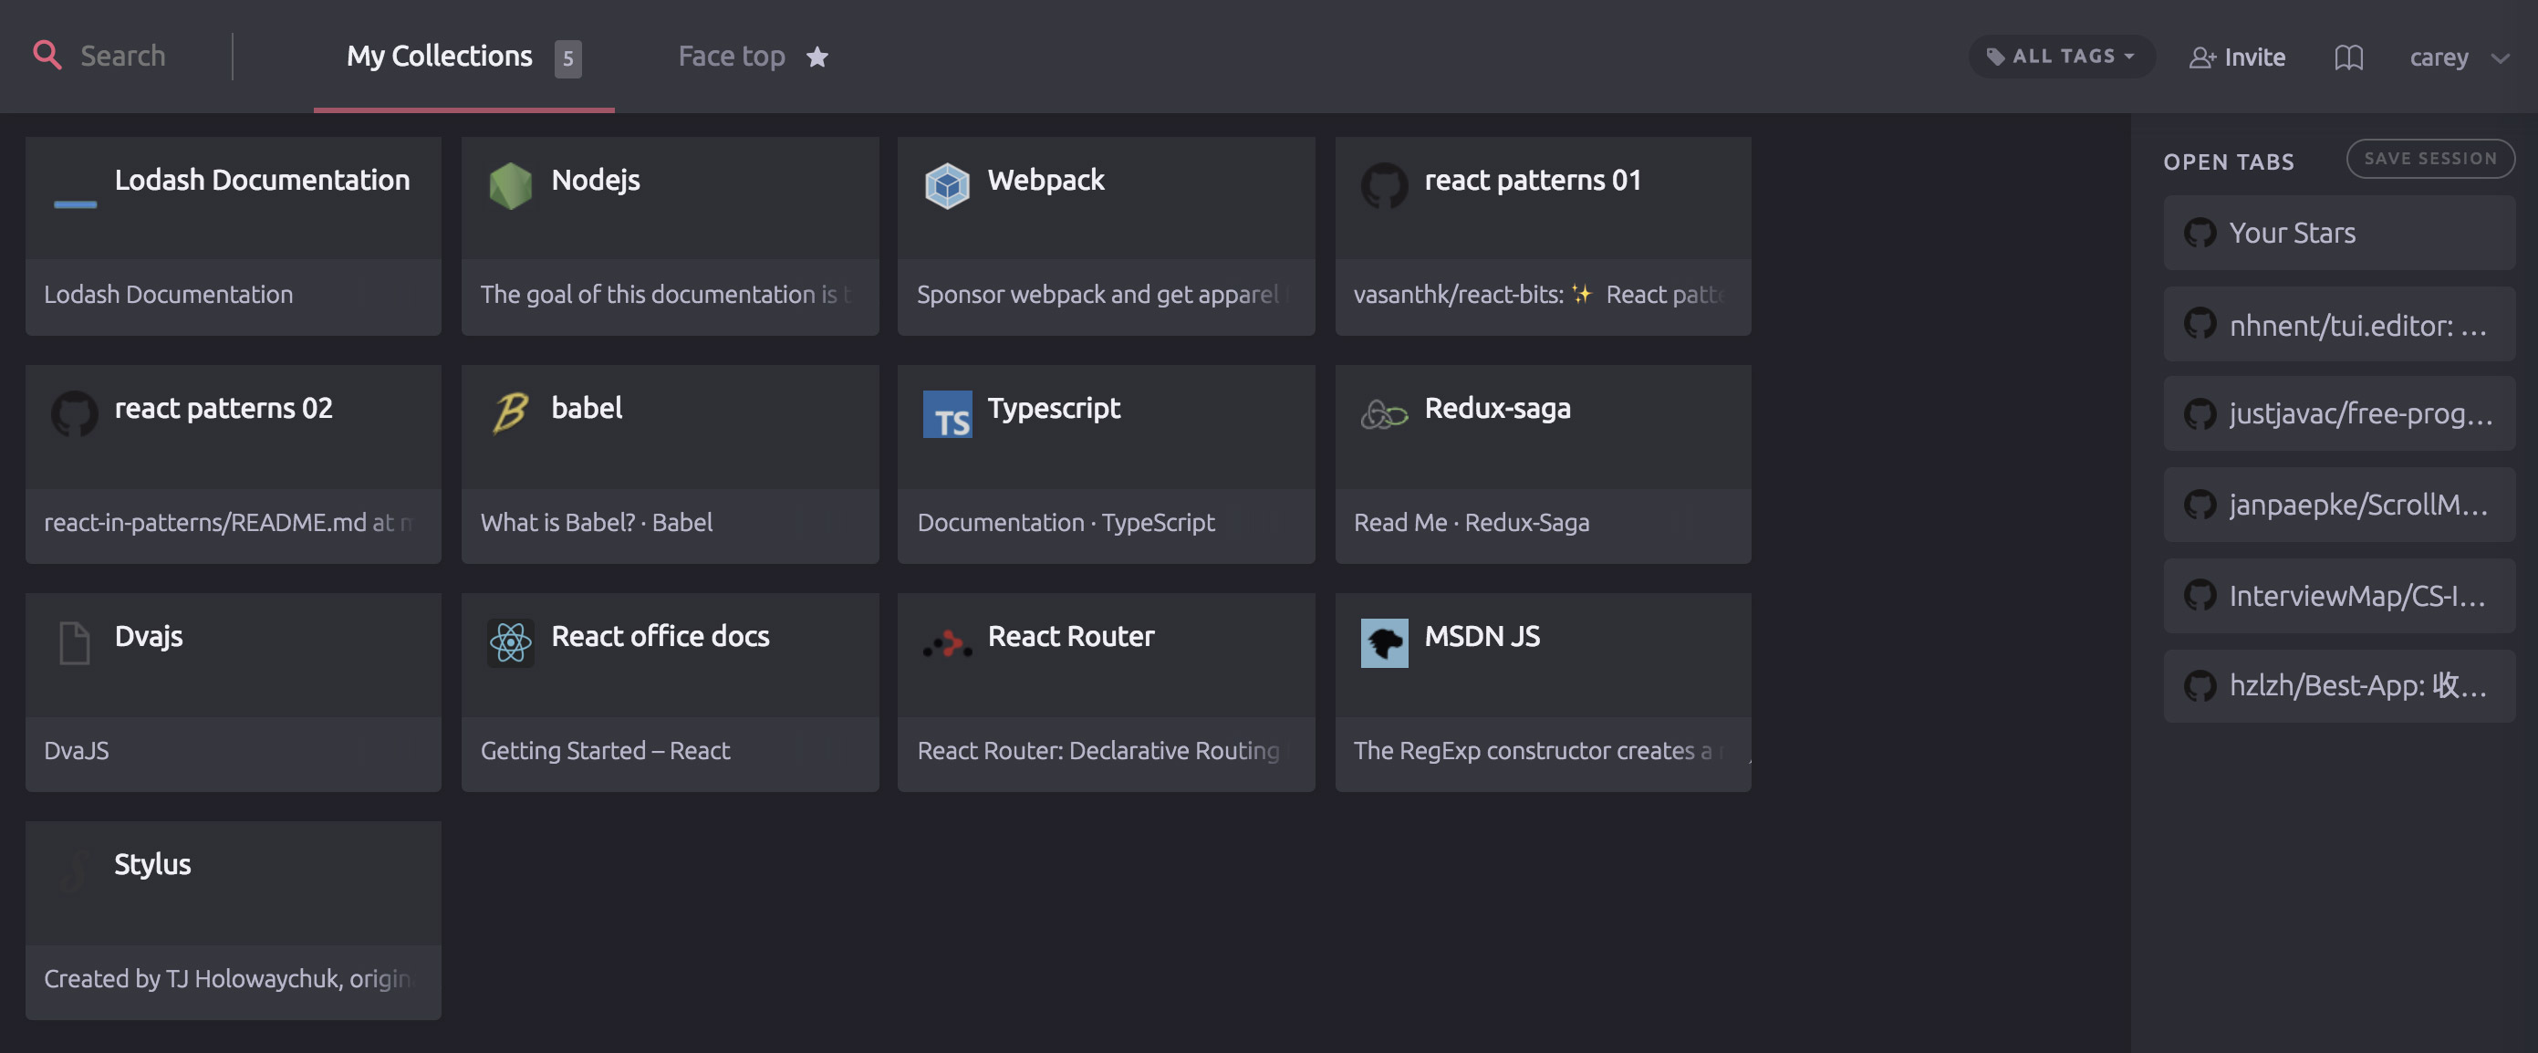Open the bookmark book icon in header
The image size is (2538, 1053).
coord(2348,57)
